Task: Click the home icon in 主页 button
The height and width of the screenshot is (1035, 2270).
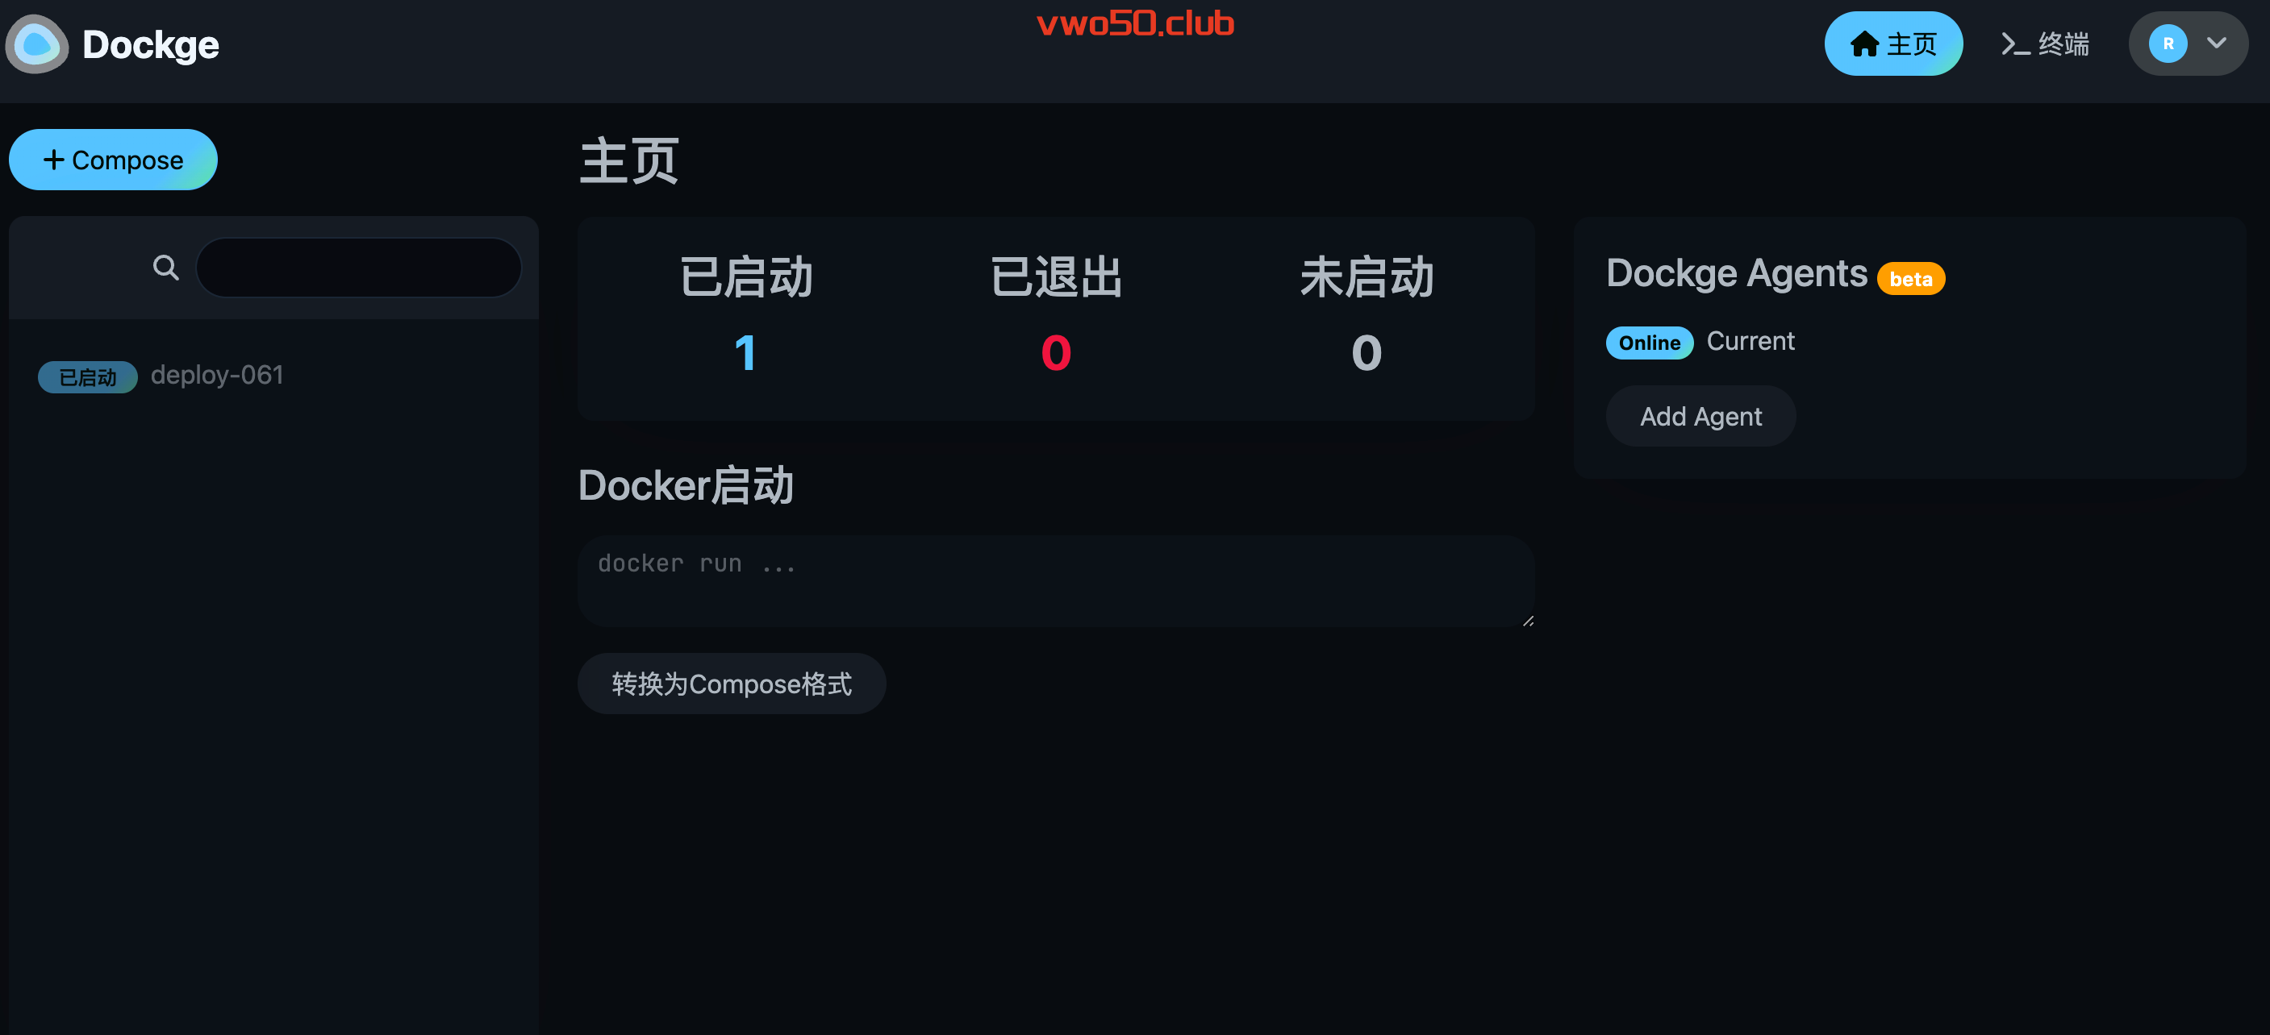Action: point(1863,44)
